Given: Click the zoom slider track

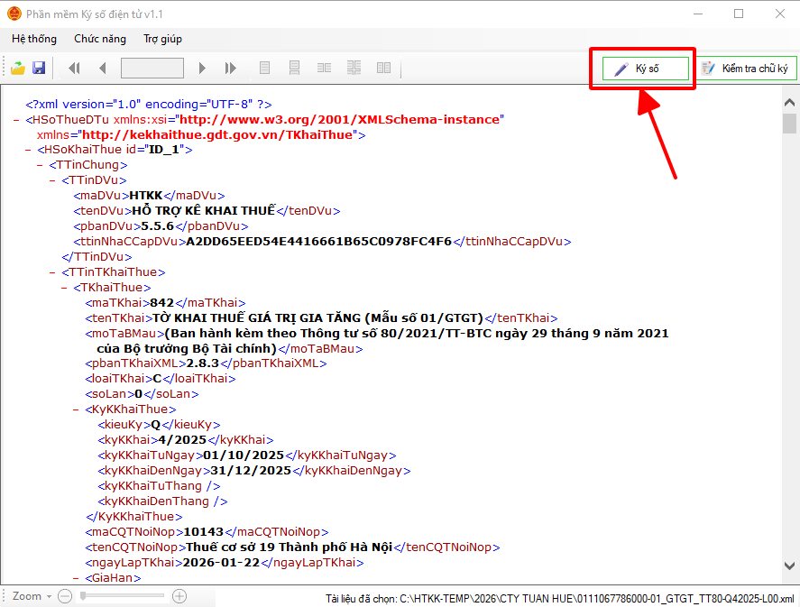Looking at the screenshot, I should pos(122,596).
